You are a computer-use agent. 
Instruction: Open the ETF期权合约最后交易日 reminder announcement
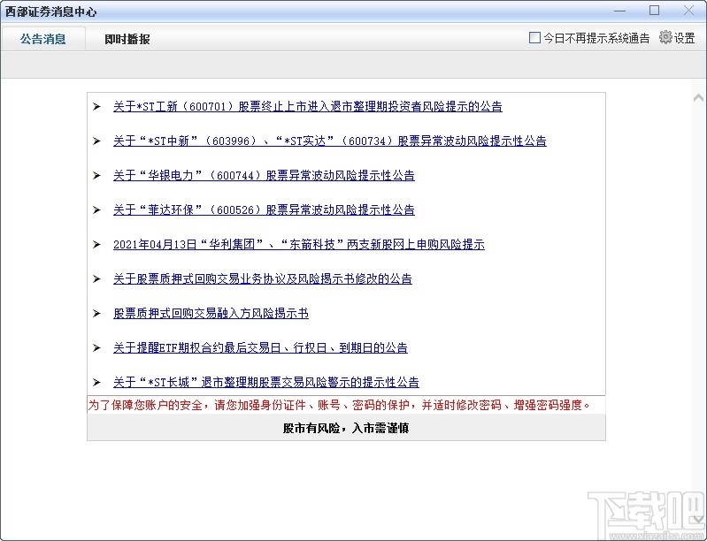point(260,347)
